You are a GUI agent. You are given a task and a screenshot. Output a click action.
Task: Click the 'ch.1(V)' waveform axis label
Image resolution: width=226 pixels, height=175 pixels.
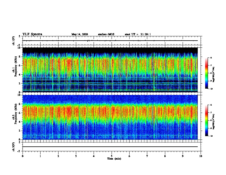pos(14,41)
